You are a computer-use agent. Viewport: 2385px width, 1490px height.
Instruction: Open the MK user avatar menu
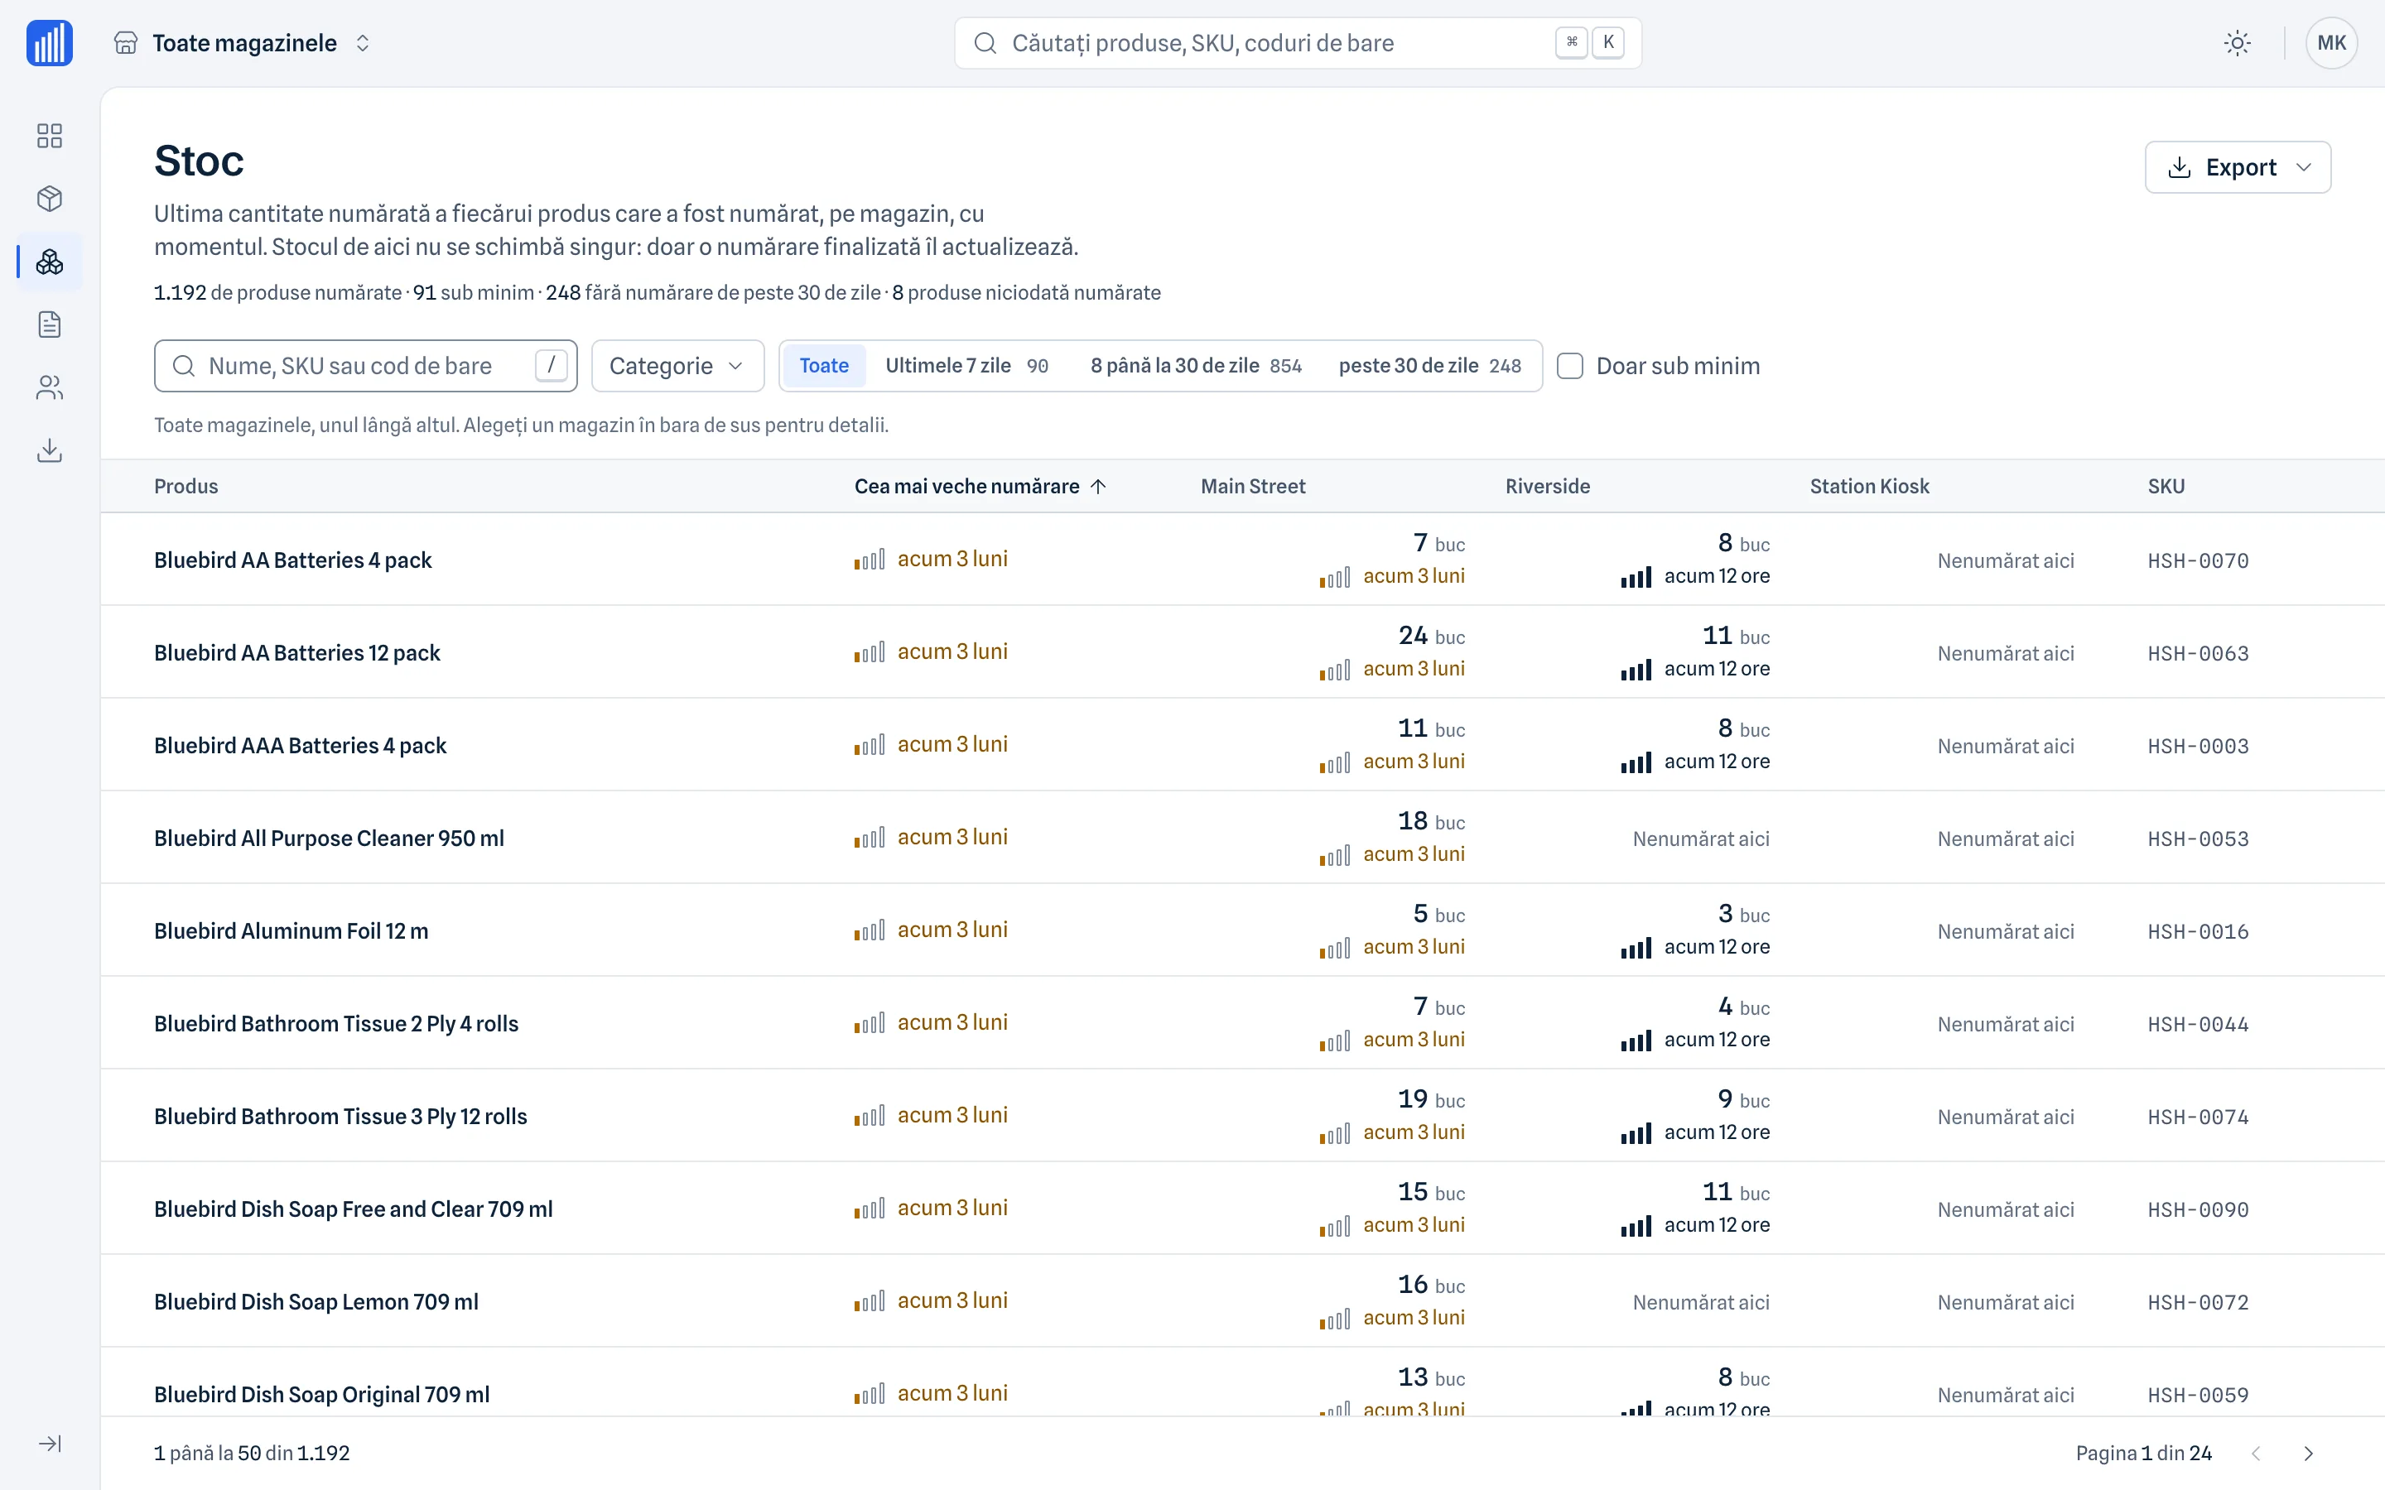[x=2331, y=43]
